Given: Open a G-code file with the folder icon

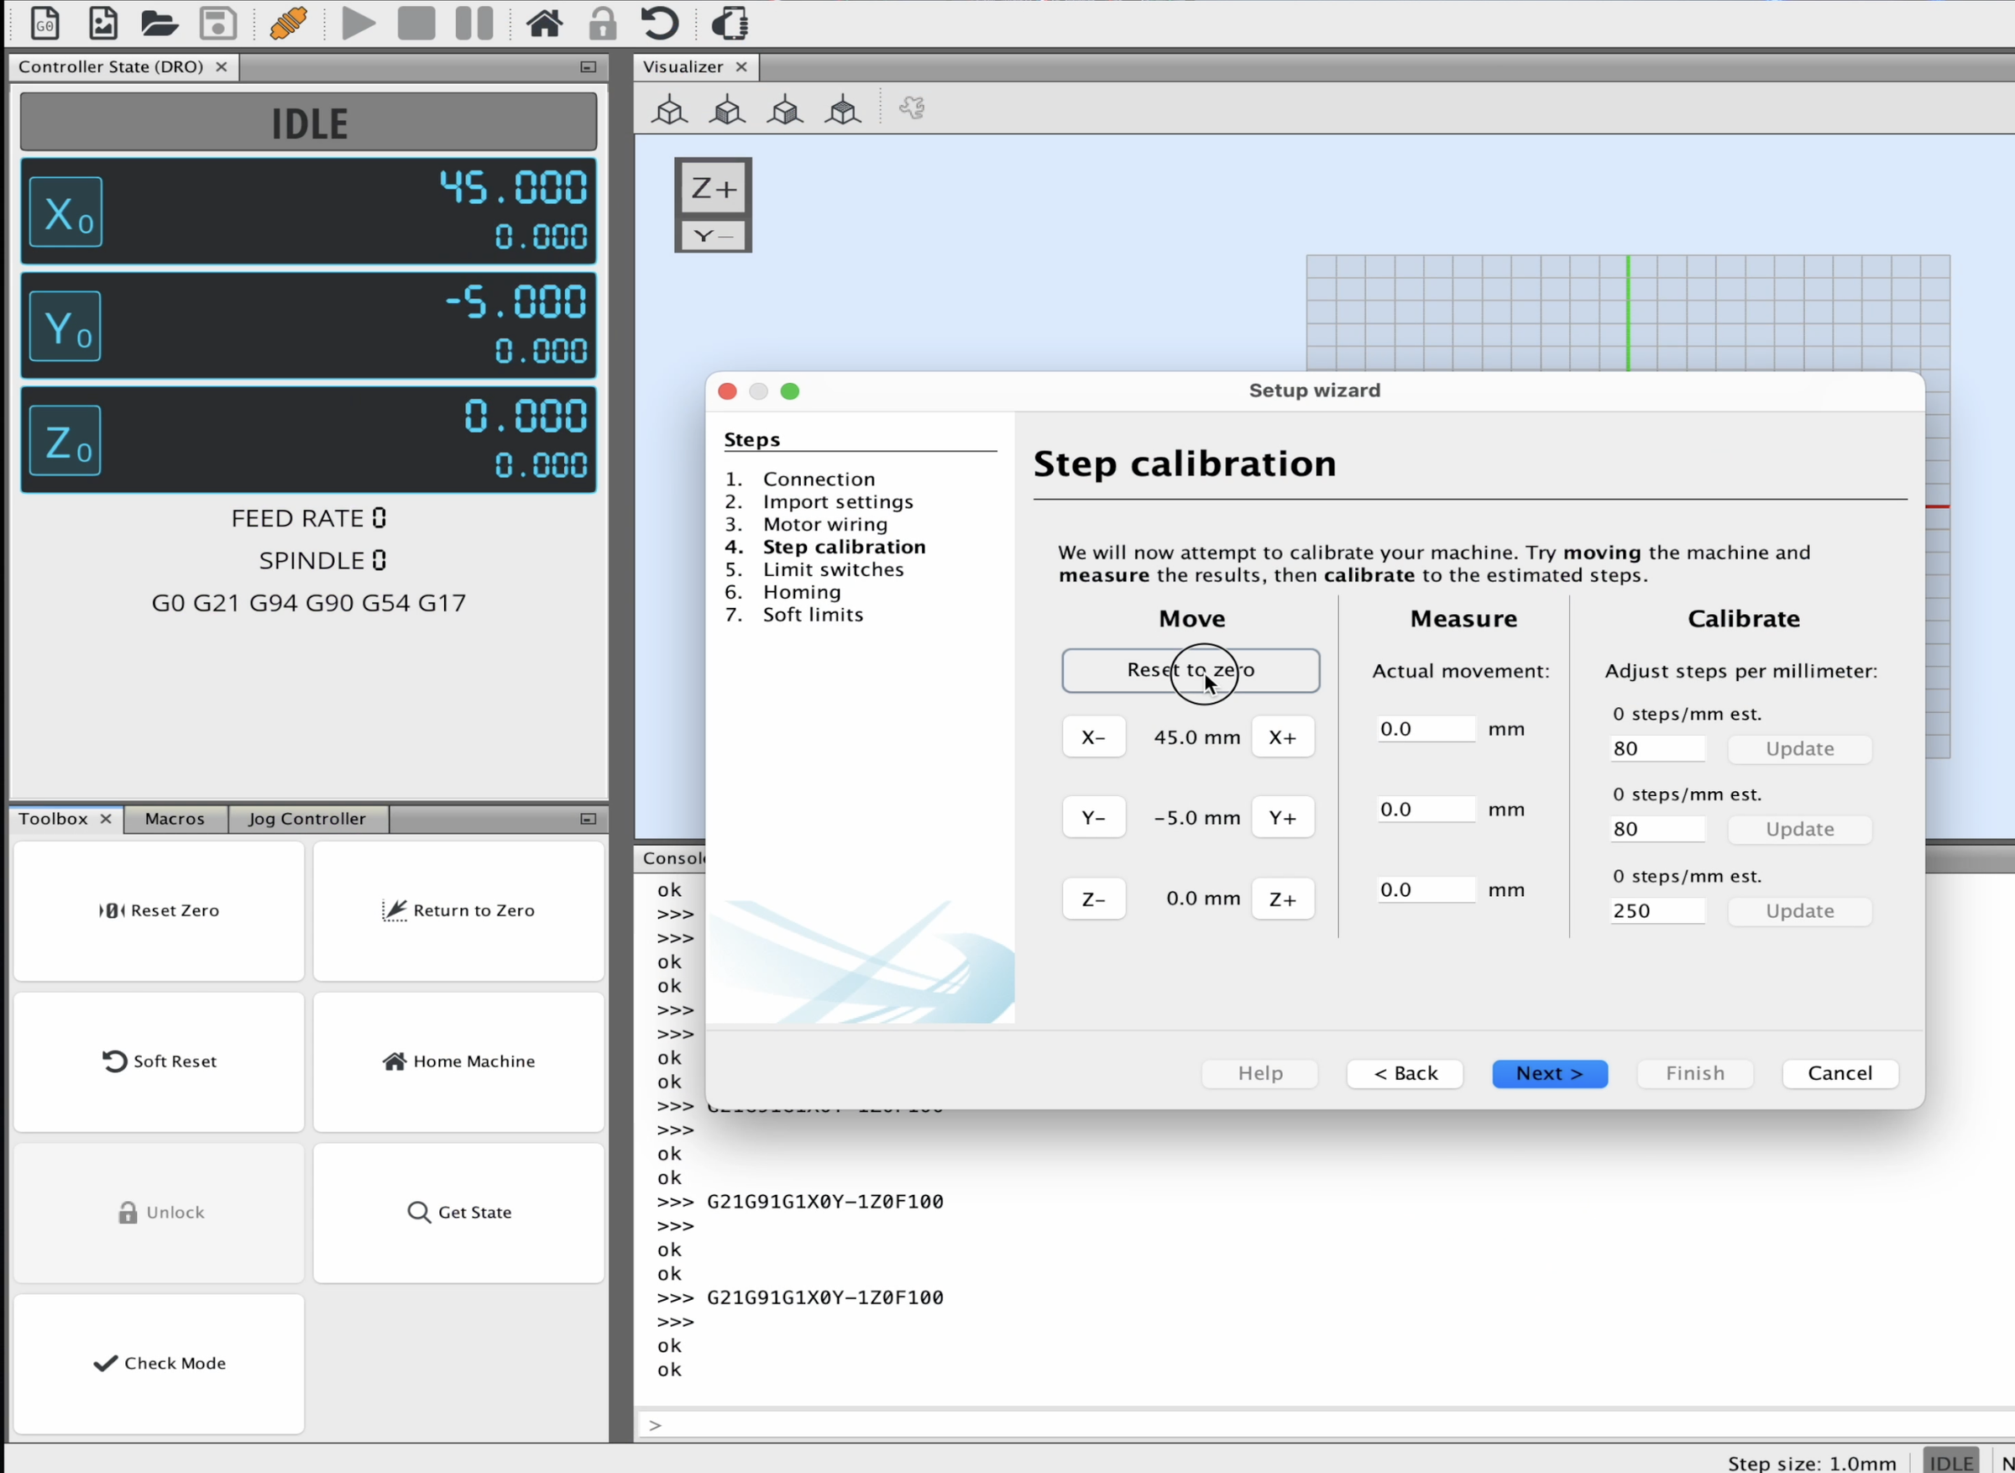Looking at the screenshot, I should coord(160,24).
